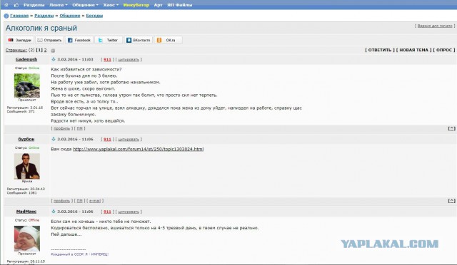Click бурбон's avatar picture
This screenshot has width=457, height=265.
click(27, 166)
